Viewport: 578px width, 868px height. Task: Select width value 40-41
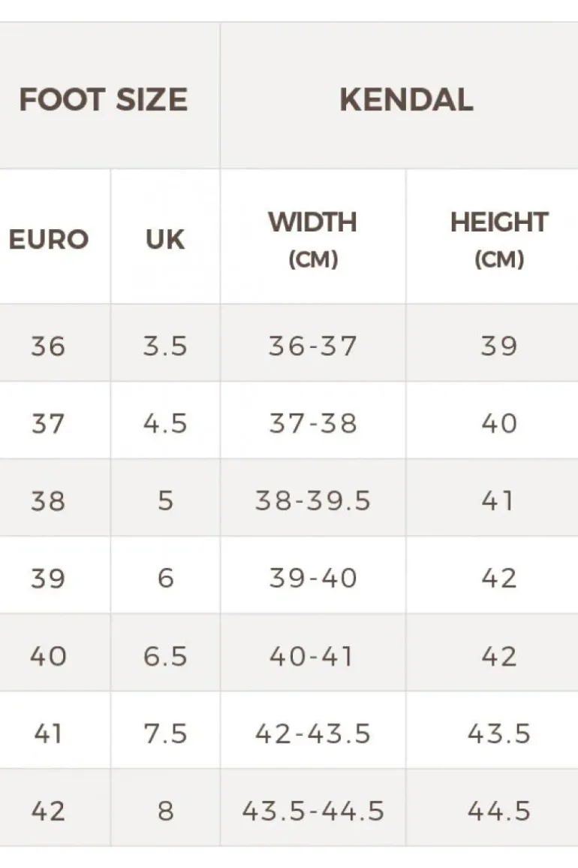(x=312, y=656)
